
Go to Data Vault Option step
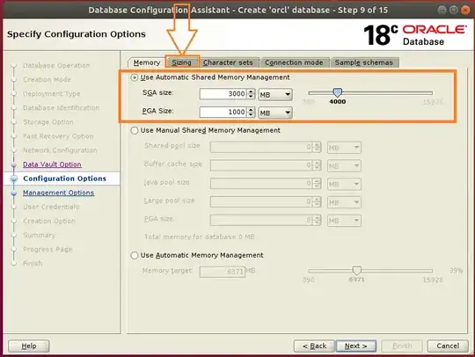pyautogui.click(x=52, y=164)
